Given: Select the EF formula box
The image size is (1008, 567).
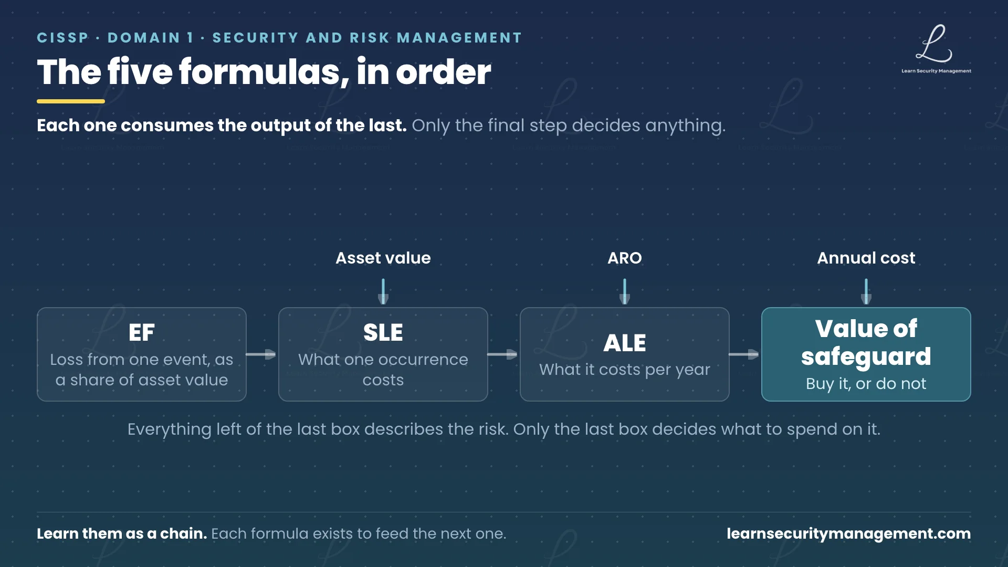Looking at the screenshot, I should [142, 354].
